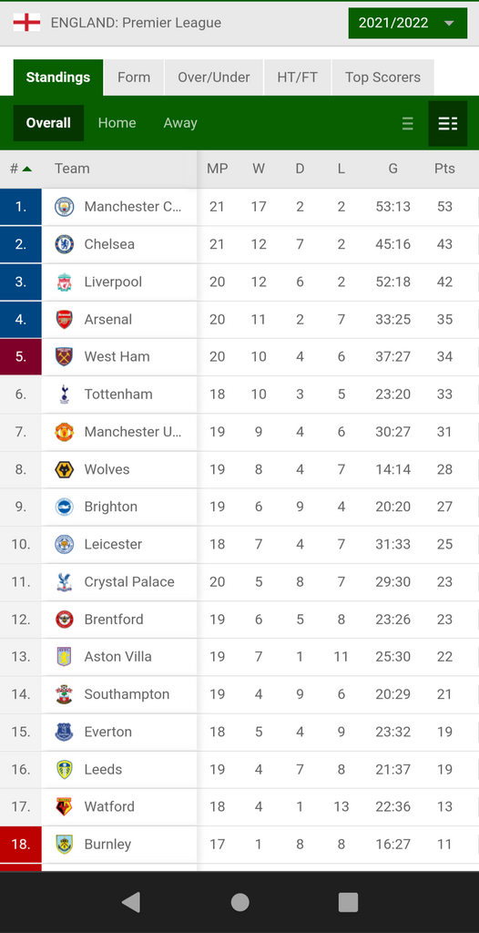Switch to detailed table view icon
Image resolution: width=479 pixels, height=933 pixels.
pos(448,123)
